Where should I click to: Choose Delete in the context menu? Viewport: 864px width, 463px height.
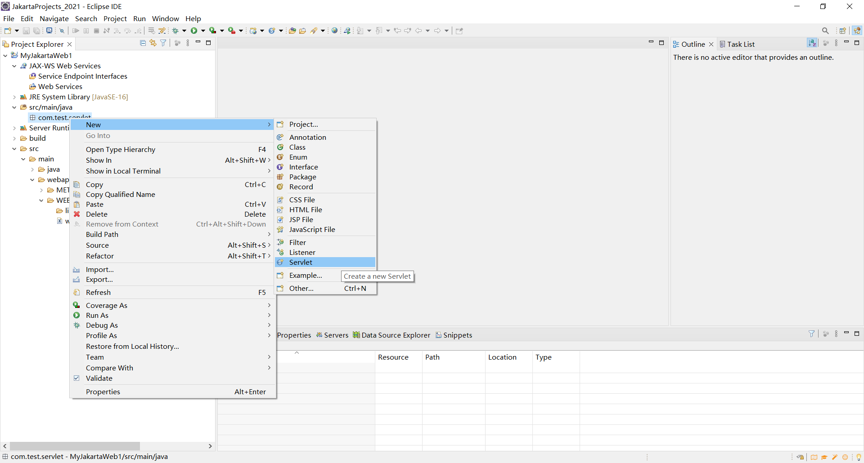[173, 214]
